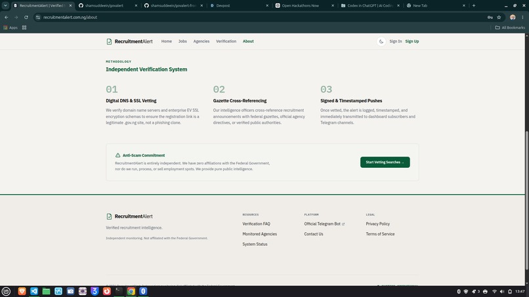529x297 pixels.
Task: Open the Chrome three-dot menu
Action: click(522, 17)
